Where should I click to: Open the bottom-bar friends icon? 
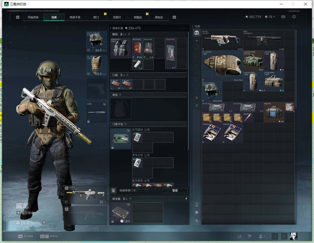(x=261, y=236)
